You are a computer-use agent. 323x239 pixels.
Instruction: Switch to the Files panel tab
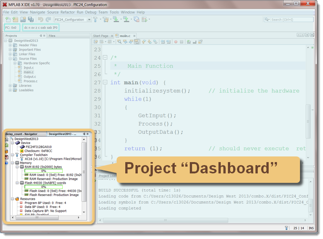52,36
